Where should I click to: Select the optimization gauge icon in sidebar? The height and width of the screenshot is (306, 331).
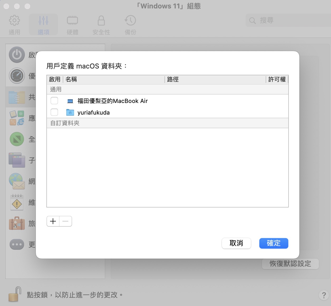[17, 76]
